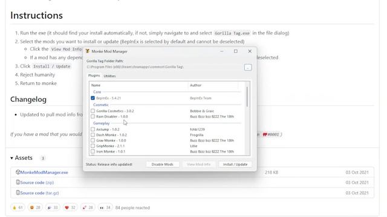Screen dimensions: 387x217
Task: Click the eyes reaction with 34
Action: [105, 207]
